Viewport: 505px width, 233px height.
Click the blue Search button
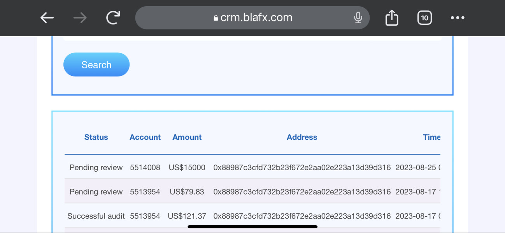coord(96,65)
